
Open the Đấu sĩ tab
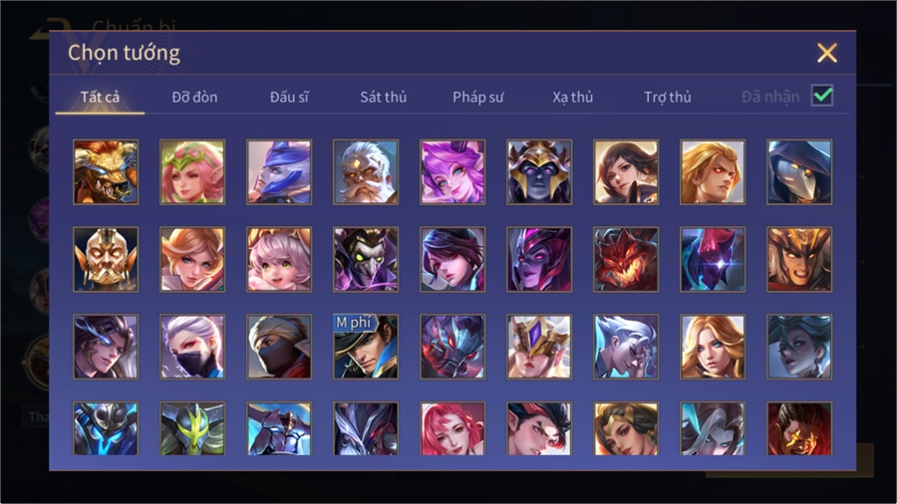[x=289, y=98]
